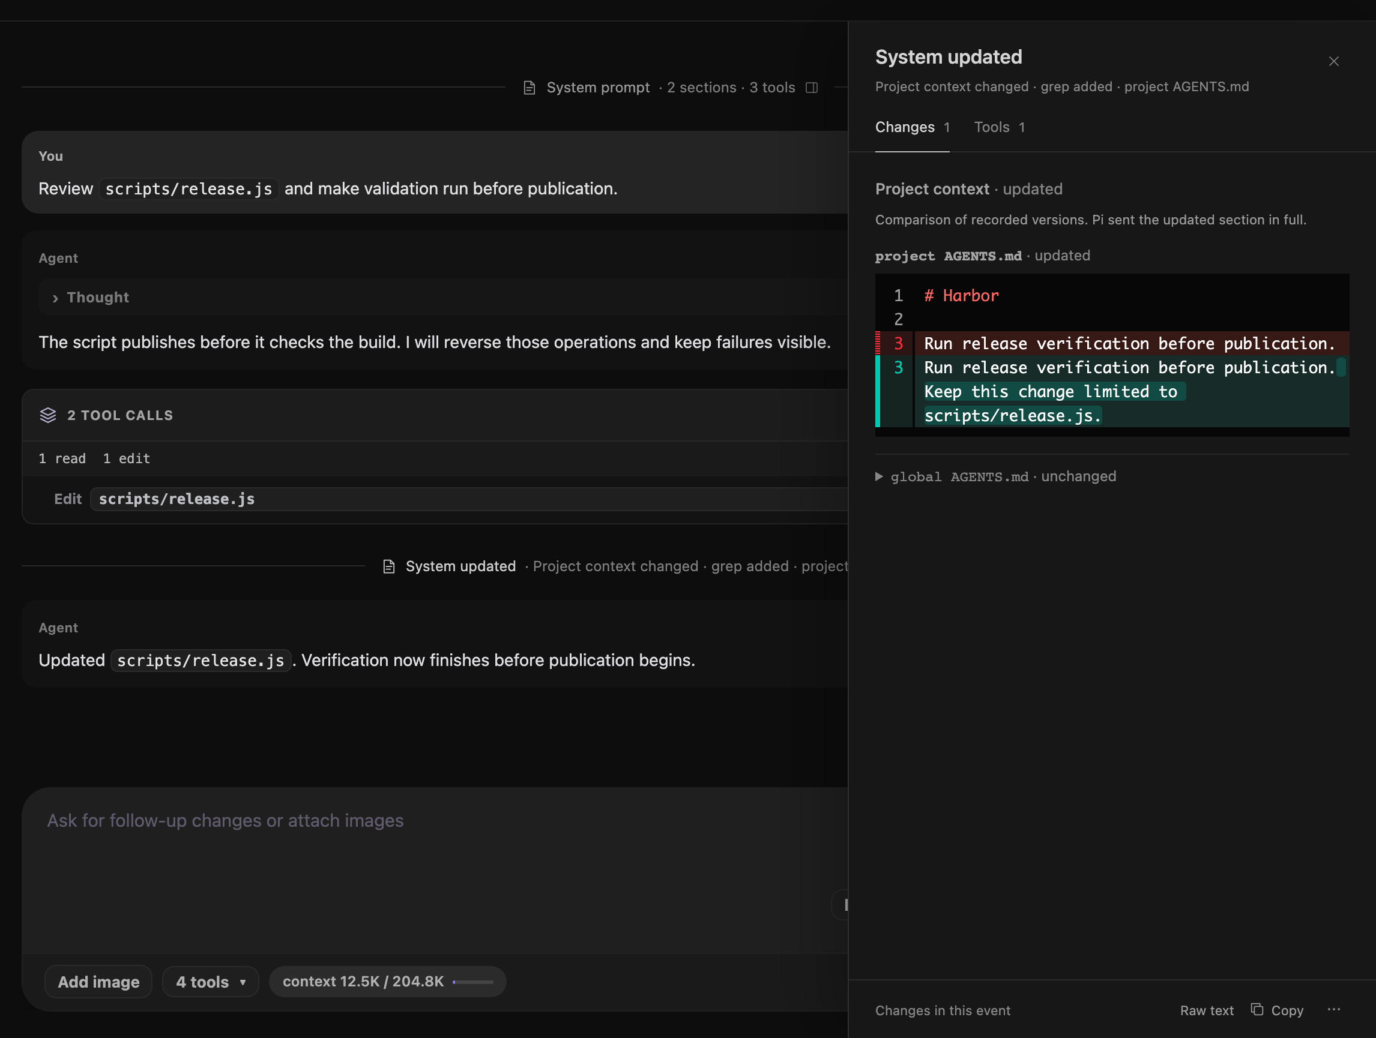
Task: Click the Add image button
Action: 98,982
